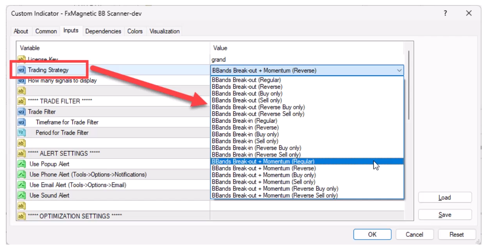487x250 pixels.
Task: Open the About tab
Action: [21, 31]
